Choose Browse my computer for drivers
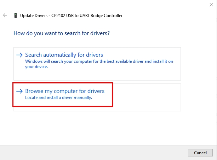 point(65,91)
